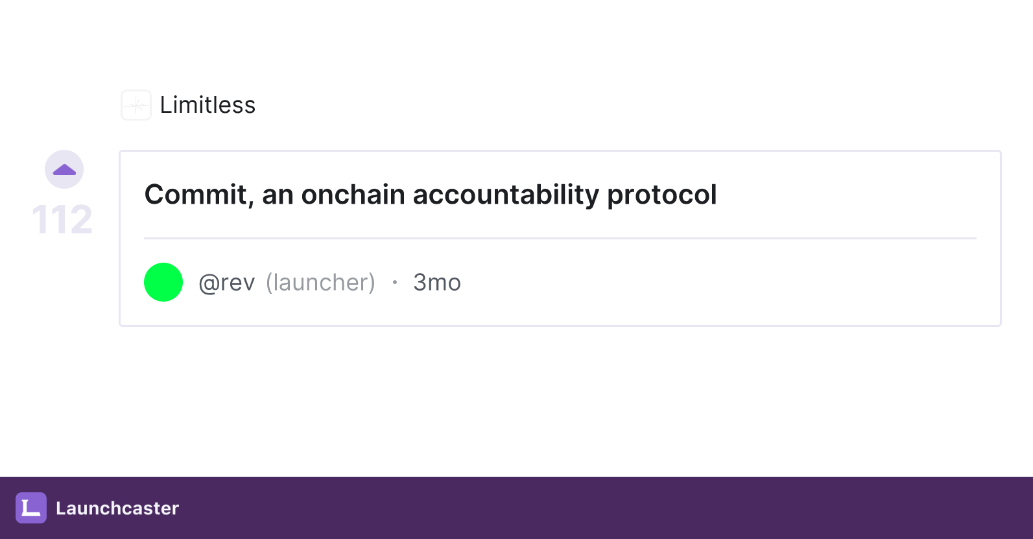
Task: Click the 112 vote count
Action: [x=62, y=219]
